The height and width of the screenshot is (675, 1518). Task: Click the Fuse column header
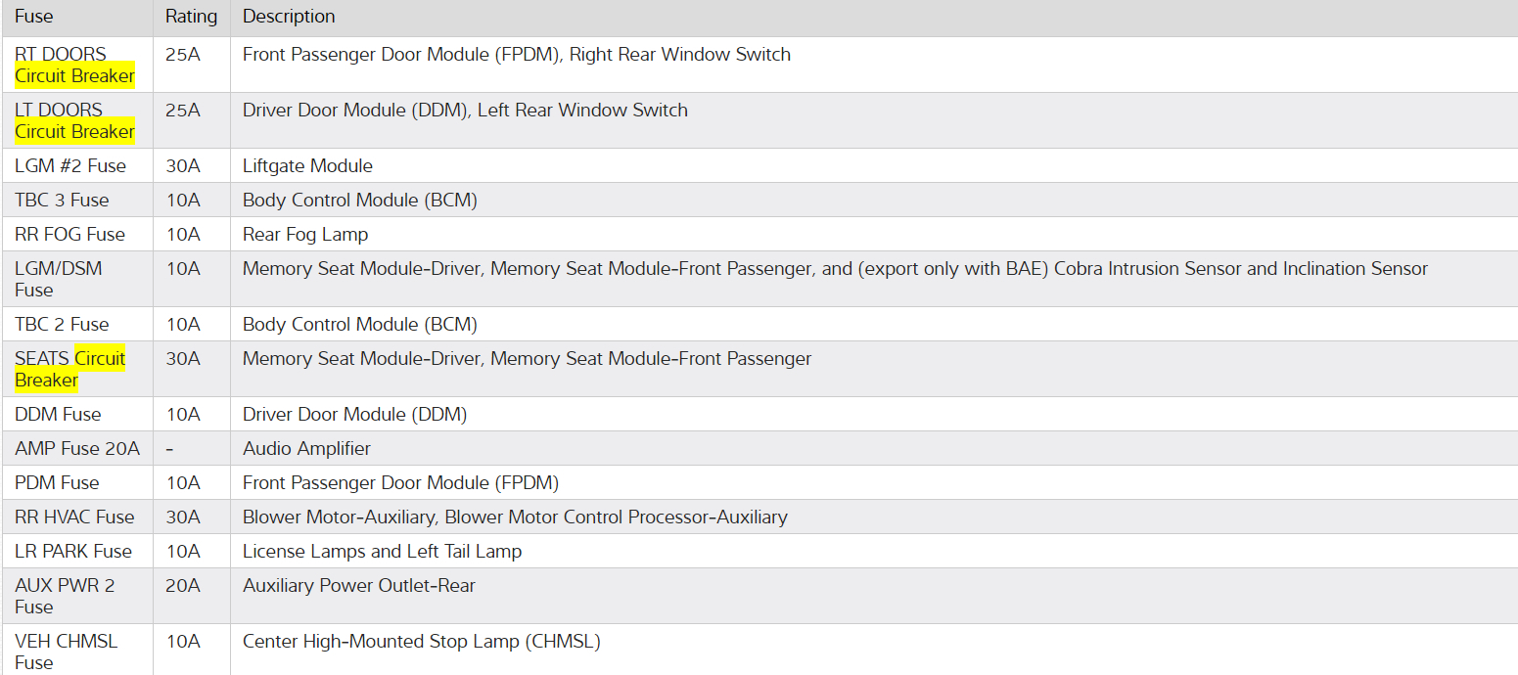pyautogui.click(x=34, y=17)
